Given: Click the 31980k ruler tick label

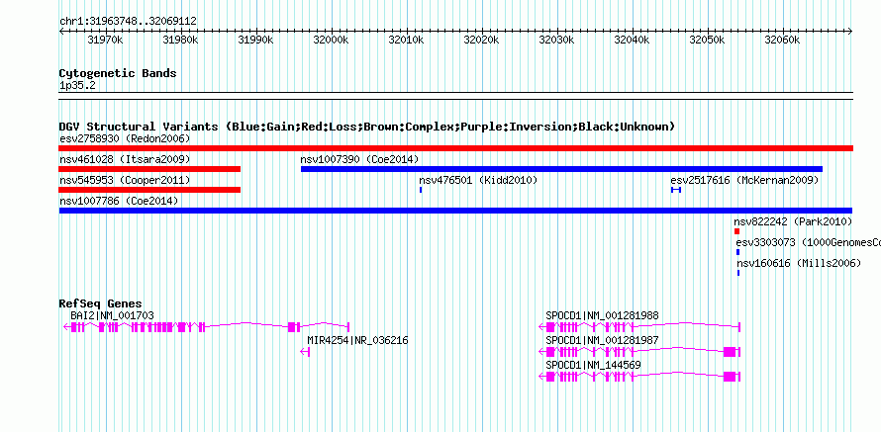Looking at the screenshot, I should [180, 41].
